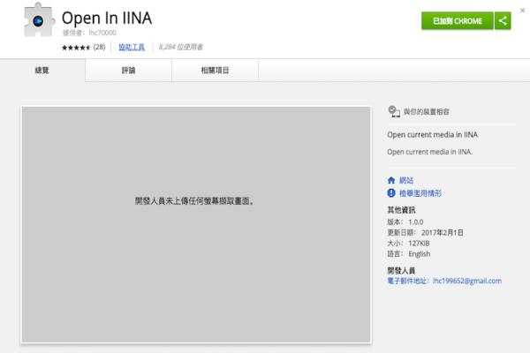Click the Open current media in IINA heading
Screen dimensions: 530x353
432,134
